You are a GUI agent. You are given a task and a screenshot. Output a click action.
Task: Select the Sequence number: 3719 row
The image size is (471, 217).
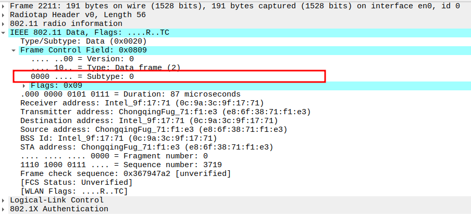(121, 165)
